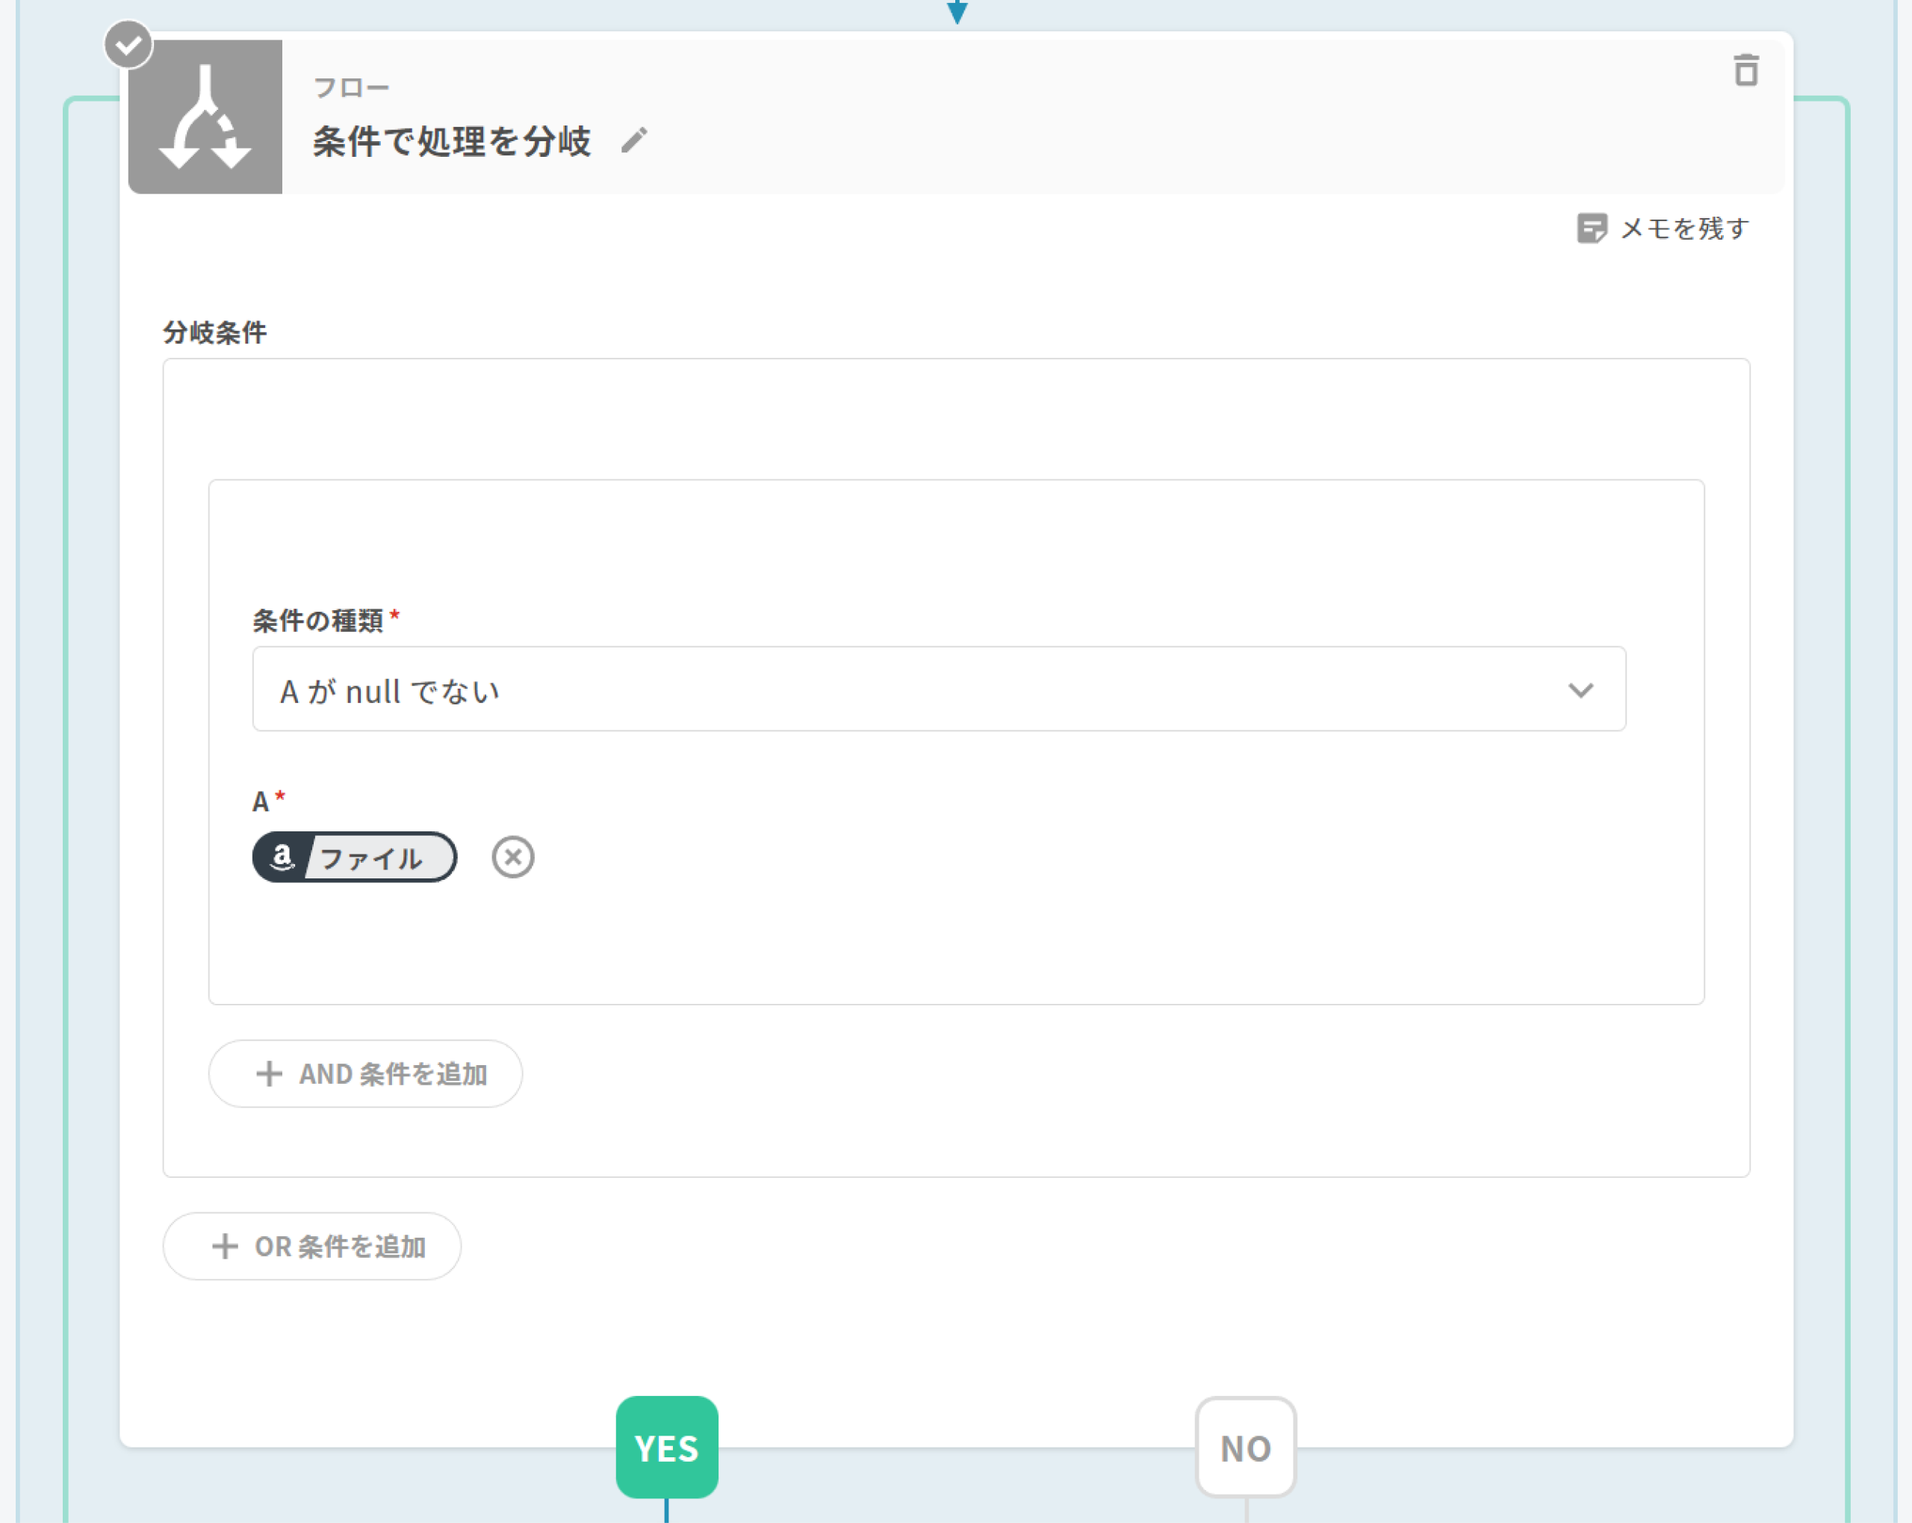The width and height of the screenshot is (1912, 1523).
Task: Click the trash delete icon
Action: click(x=1745, y=71)
